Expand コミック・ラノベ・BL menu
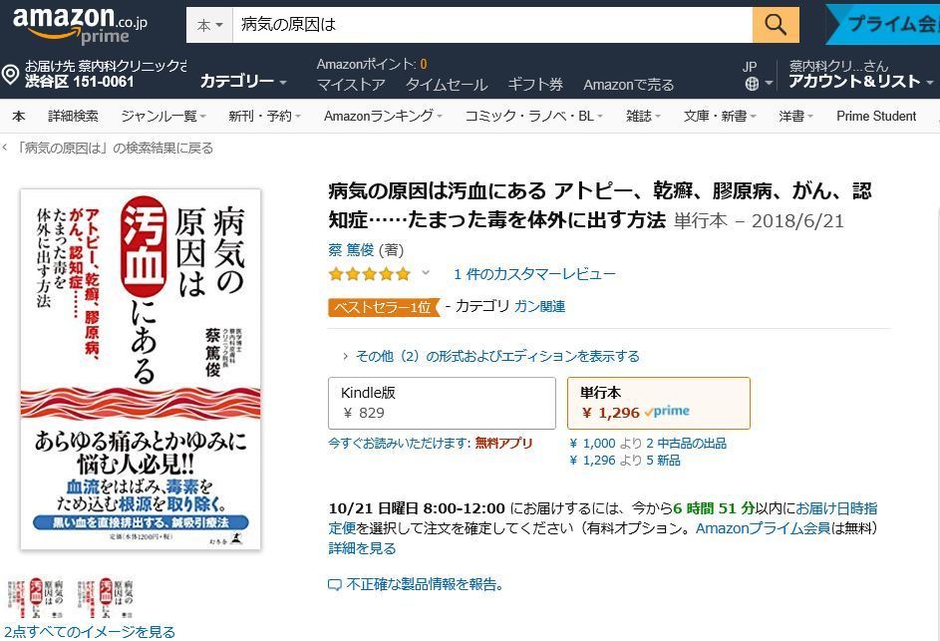940x641 pixels. click(x=533, y=116)
